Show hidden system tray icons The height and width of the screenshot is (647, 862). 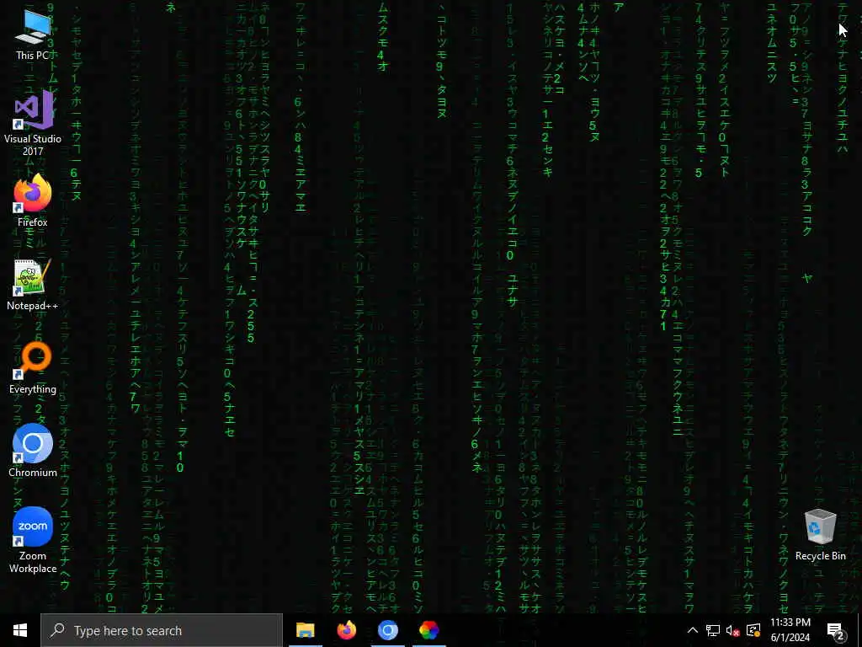(693, 630)
